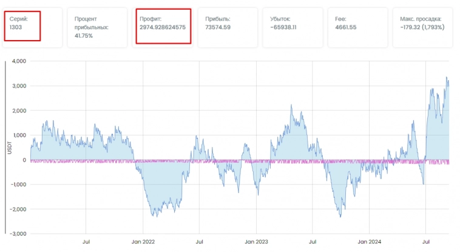The height and width of the screenshot is (252, 460).
Task: Click the Jan 2024 x-axis label
Action: coord(369,242)
